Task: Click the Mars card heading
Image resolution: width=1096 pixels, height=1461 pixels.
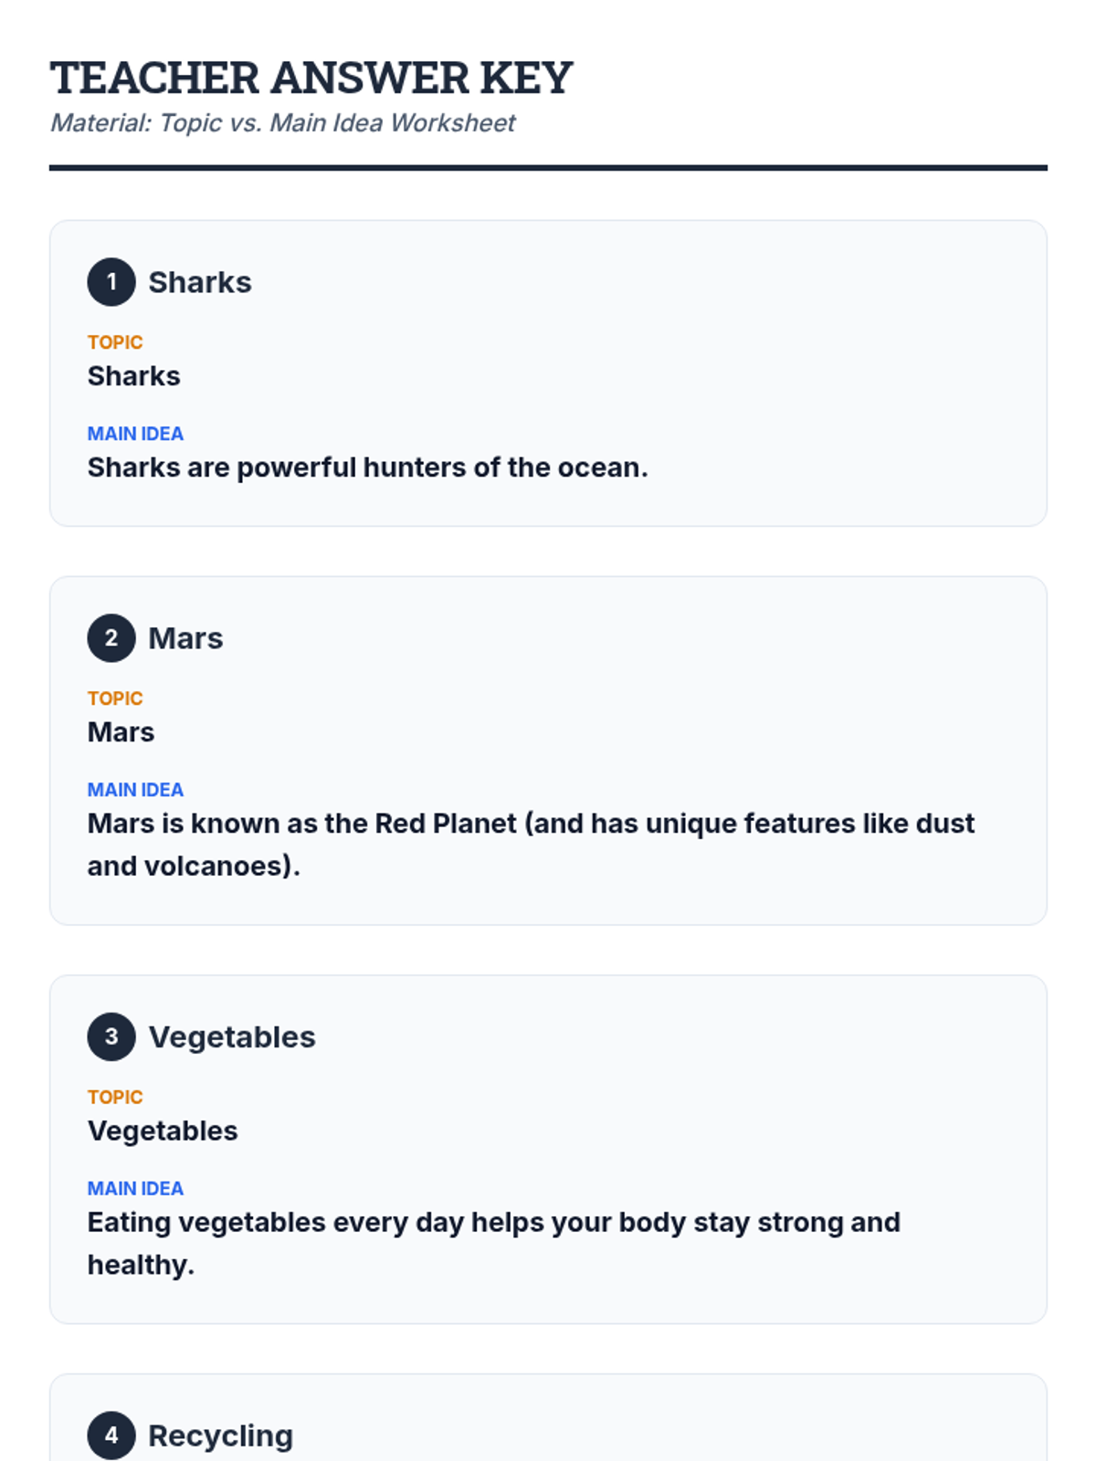Action: 185,638
